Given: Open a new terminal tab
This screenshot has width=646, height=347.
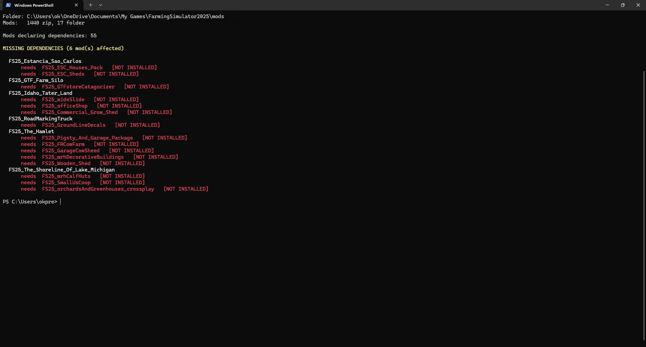Looking at the screenshot, I should pyautogui.click(x=91, y=5).
